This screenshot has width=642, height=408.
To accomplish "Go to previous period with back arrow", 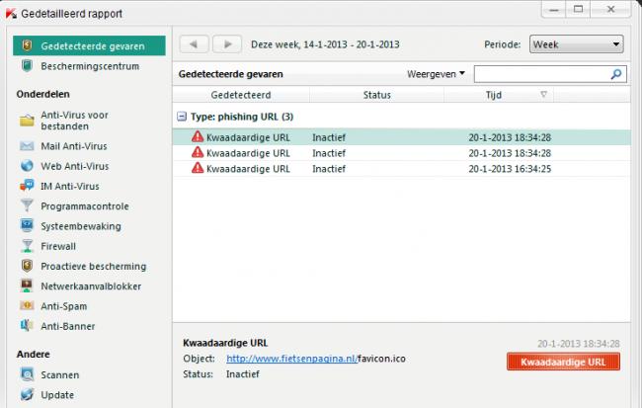I will click(195, 44).
